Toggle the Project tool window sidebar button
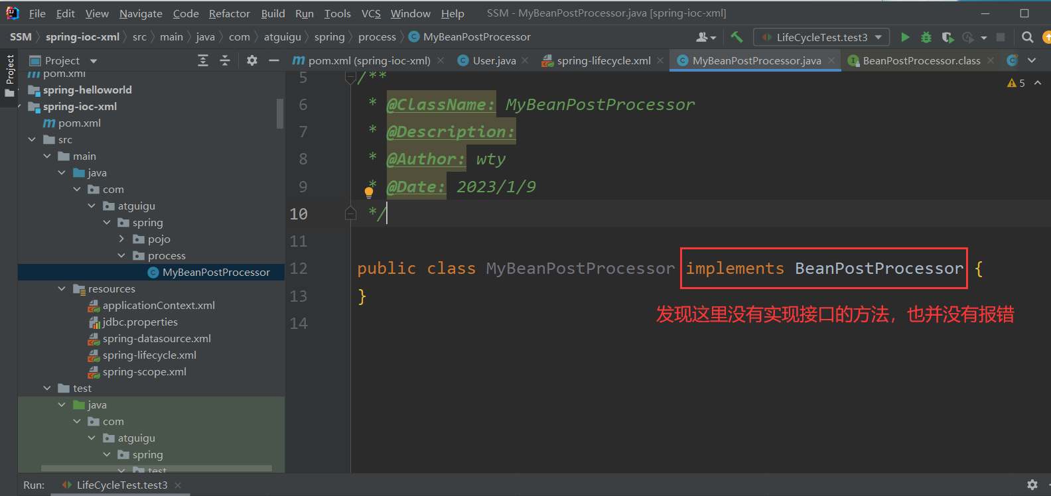The width and height of the screenshot is (1051, 496). (9, 76)
